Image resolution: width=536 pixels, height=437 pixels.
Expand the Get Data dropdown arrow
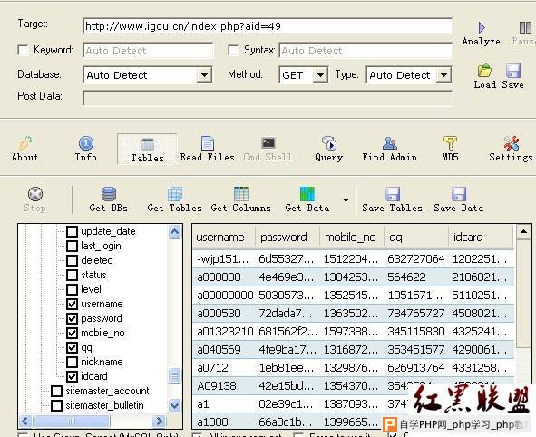click(346, 200)
